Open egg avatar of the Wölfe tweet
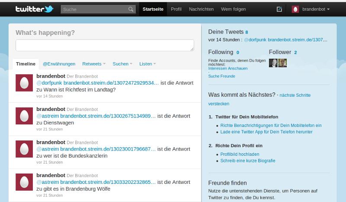 coord(24,182)
